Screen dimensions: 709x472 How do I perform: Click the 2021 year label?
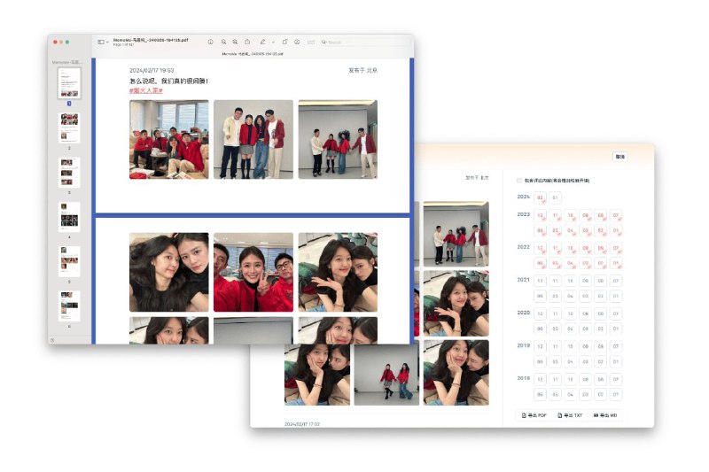[523, 280]
